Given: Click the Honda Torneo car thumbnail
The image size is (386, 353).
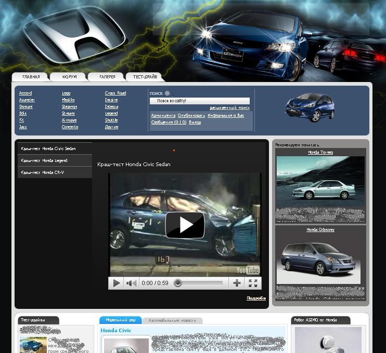Looking at the screenshot, I should pos(321,182).
